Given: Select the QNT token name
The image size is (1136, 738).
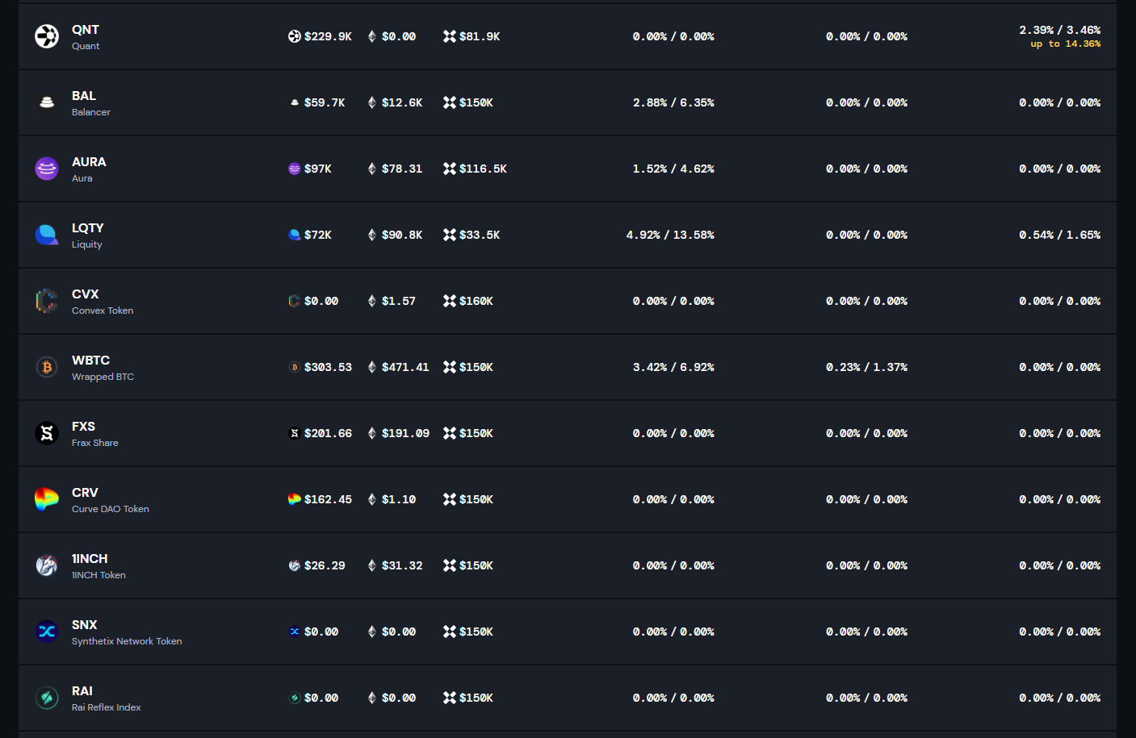Looking at the screenshot, I should 86,30.
